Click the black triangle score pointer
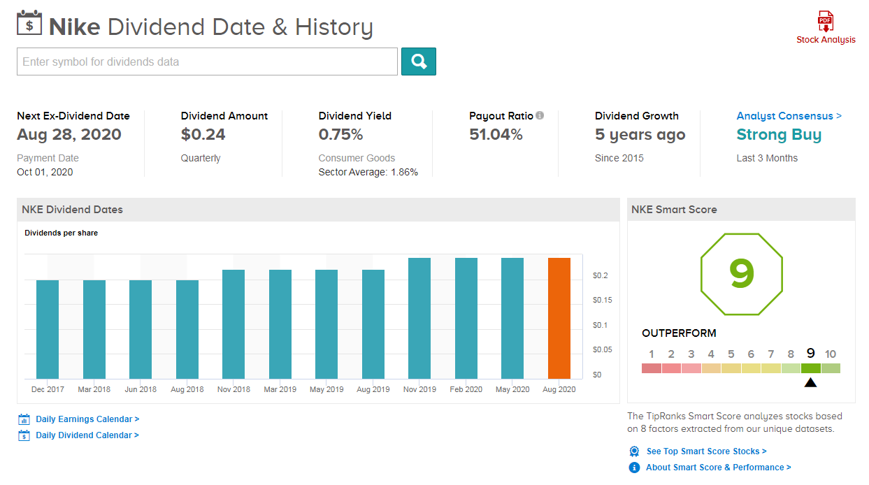This screenshot has height=485, width=869. [x=811, y=382]
